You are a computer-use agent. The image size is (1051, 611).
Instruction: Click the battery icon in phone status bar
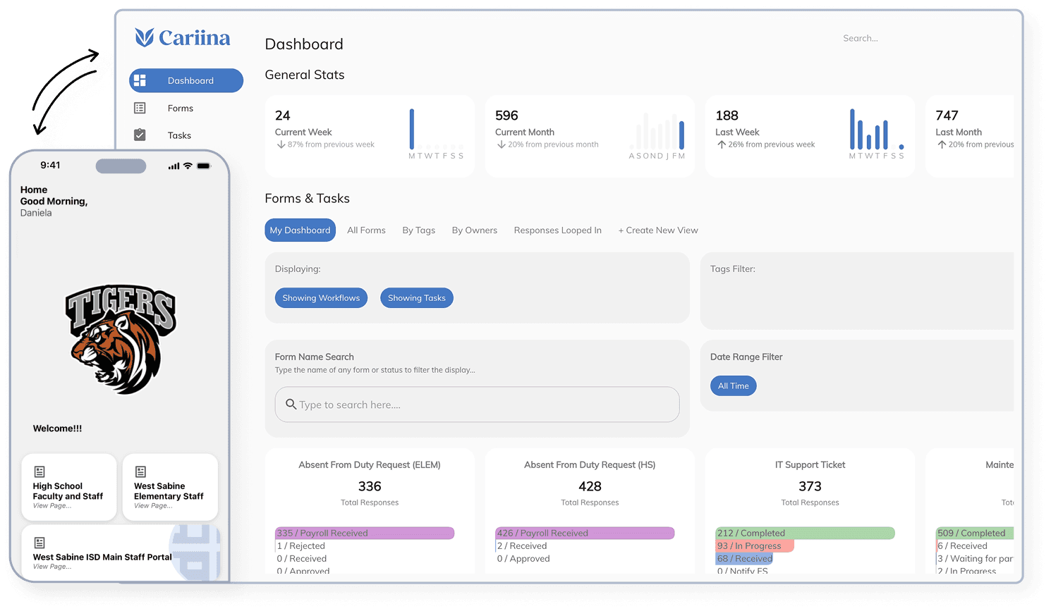[x=204, y=166]
